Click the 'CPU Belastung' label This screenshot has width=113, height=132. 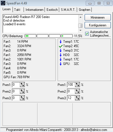point(12,36)
